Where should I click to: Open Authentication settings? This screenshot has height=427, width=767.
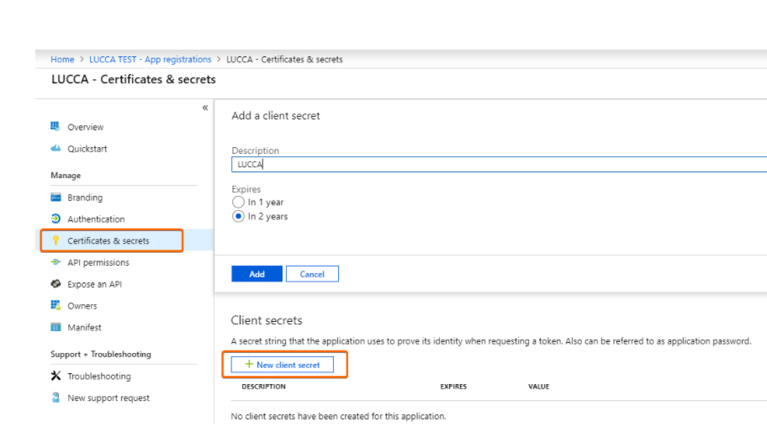pos(96,219)
